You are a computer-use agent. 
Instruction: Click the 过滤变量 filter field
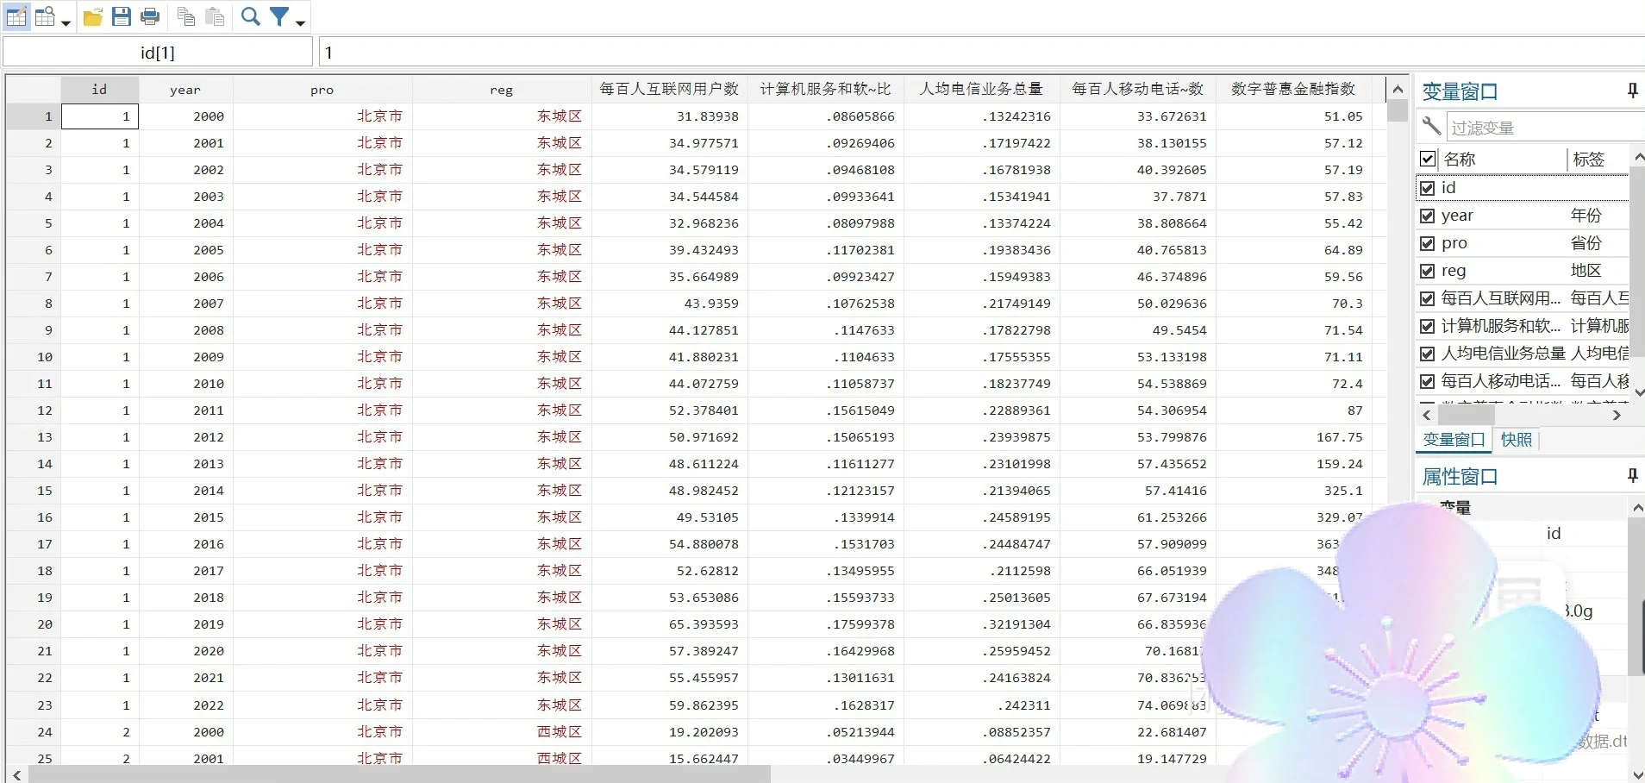[x=1545, y=128]
